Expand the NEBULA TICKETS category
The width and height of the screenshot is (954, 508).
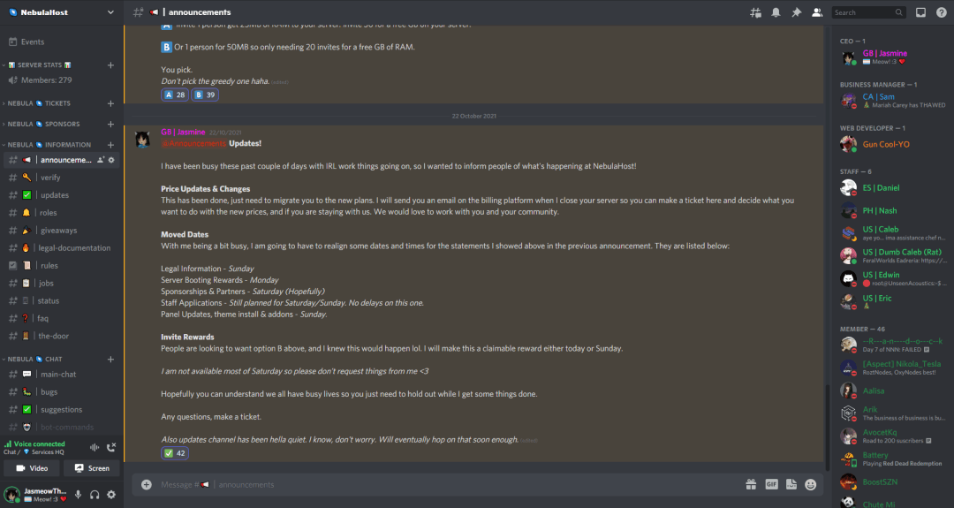(49, 103)
